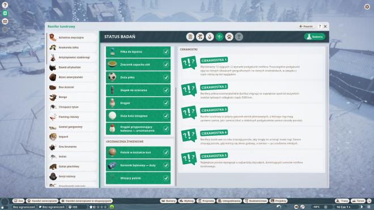Click the green smiley guest happiness icon
Viewport: 374px width, 210px height.
pyautogui.click(x=112, y=207)
